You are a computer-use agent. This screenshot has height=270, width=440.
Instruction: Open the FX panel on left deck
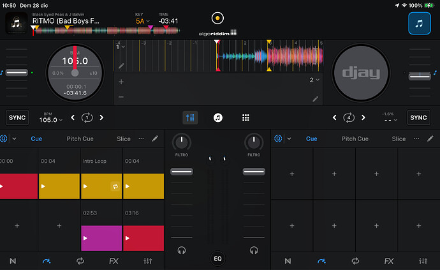click(114, 261)
